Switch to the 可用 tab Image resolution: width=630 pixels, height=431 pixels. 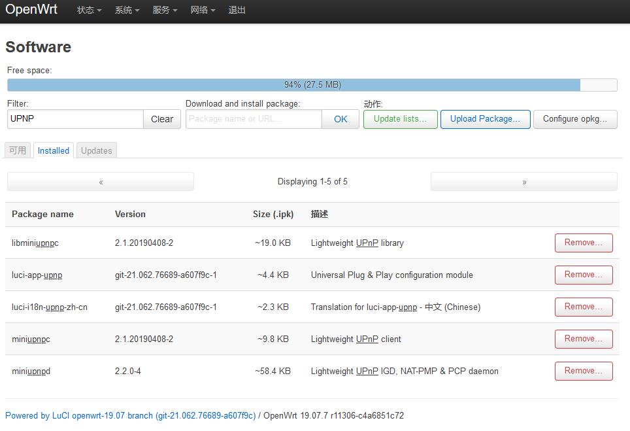pos(17,150)
